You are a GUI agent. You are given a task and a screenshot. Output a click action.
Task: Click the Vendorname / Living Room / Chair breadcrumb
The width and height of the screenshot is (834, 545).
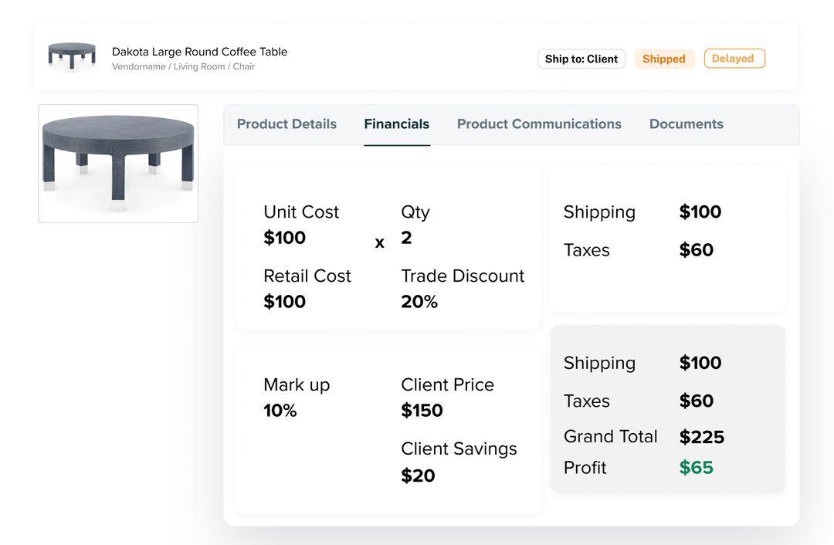point(183,67)
